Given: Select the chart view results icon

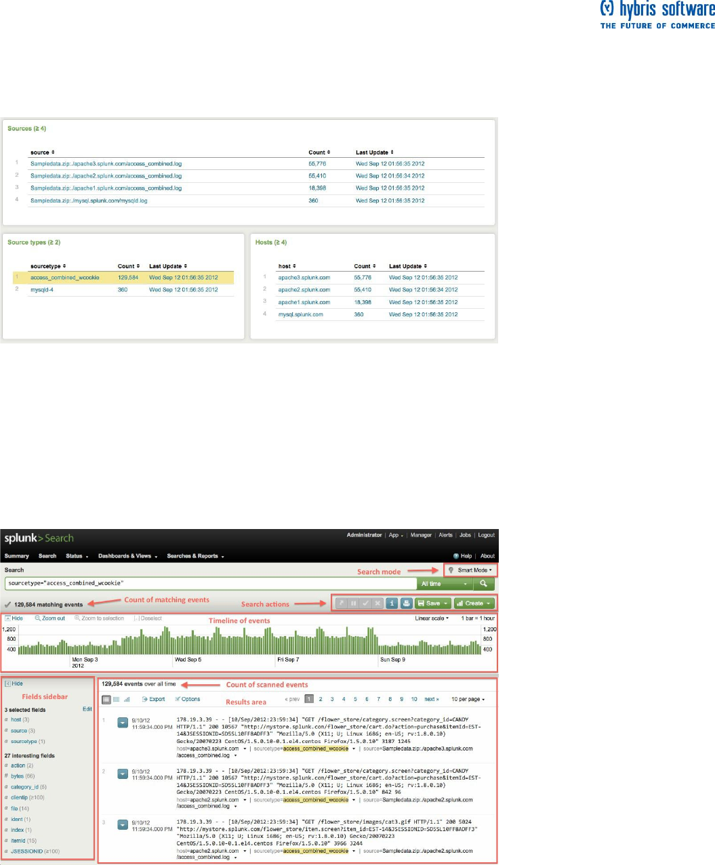Looking at the screenshot, I should (127, 699).
